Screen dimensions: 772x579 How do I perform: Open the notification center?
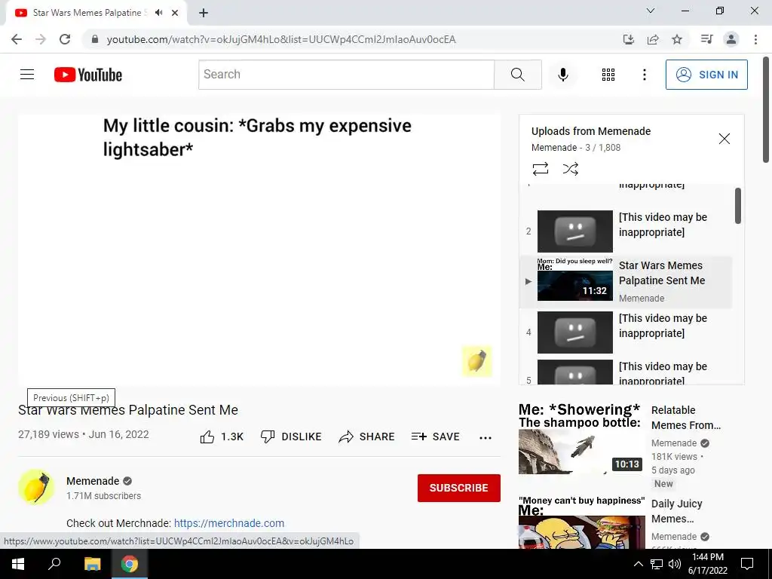(x=747, y=564)
